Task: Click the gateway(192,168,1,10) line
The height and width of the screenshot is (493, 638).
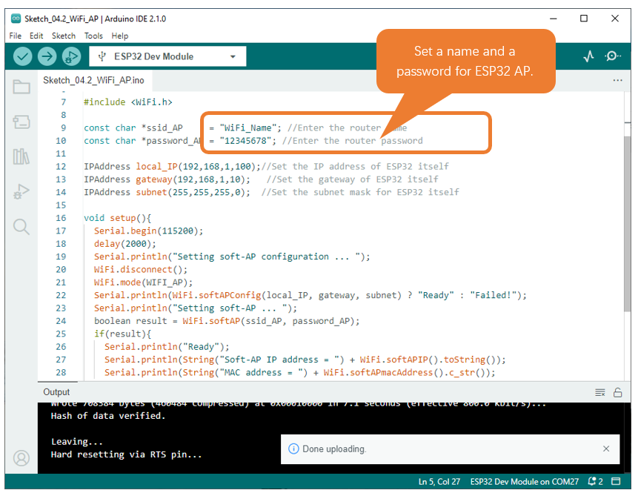Action: click(167, 179)
